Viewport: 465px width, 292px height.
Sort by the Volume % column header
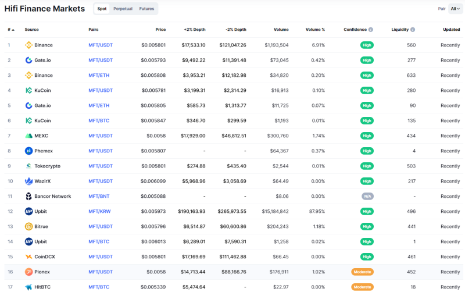[315, 30]
